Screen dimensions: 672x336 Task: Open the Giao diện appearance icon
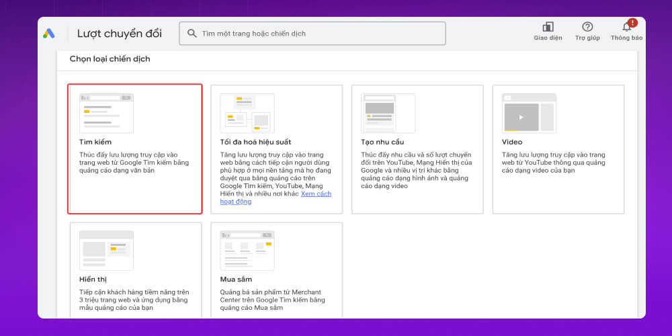tap(548, 27)
